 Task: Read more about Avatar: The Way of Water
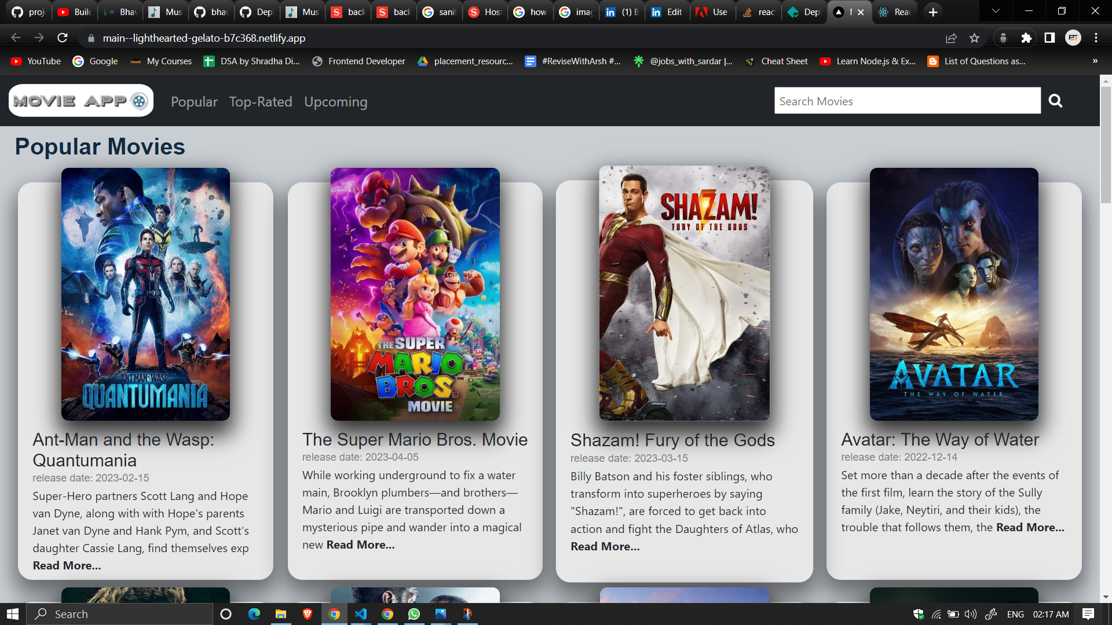click(1030, 528)
